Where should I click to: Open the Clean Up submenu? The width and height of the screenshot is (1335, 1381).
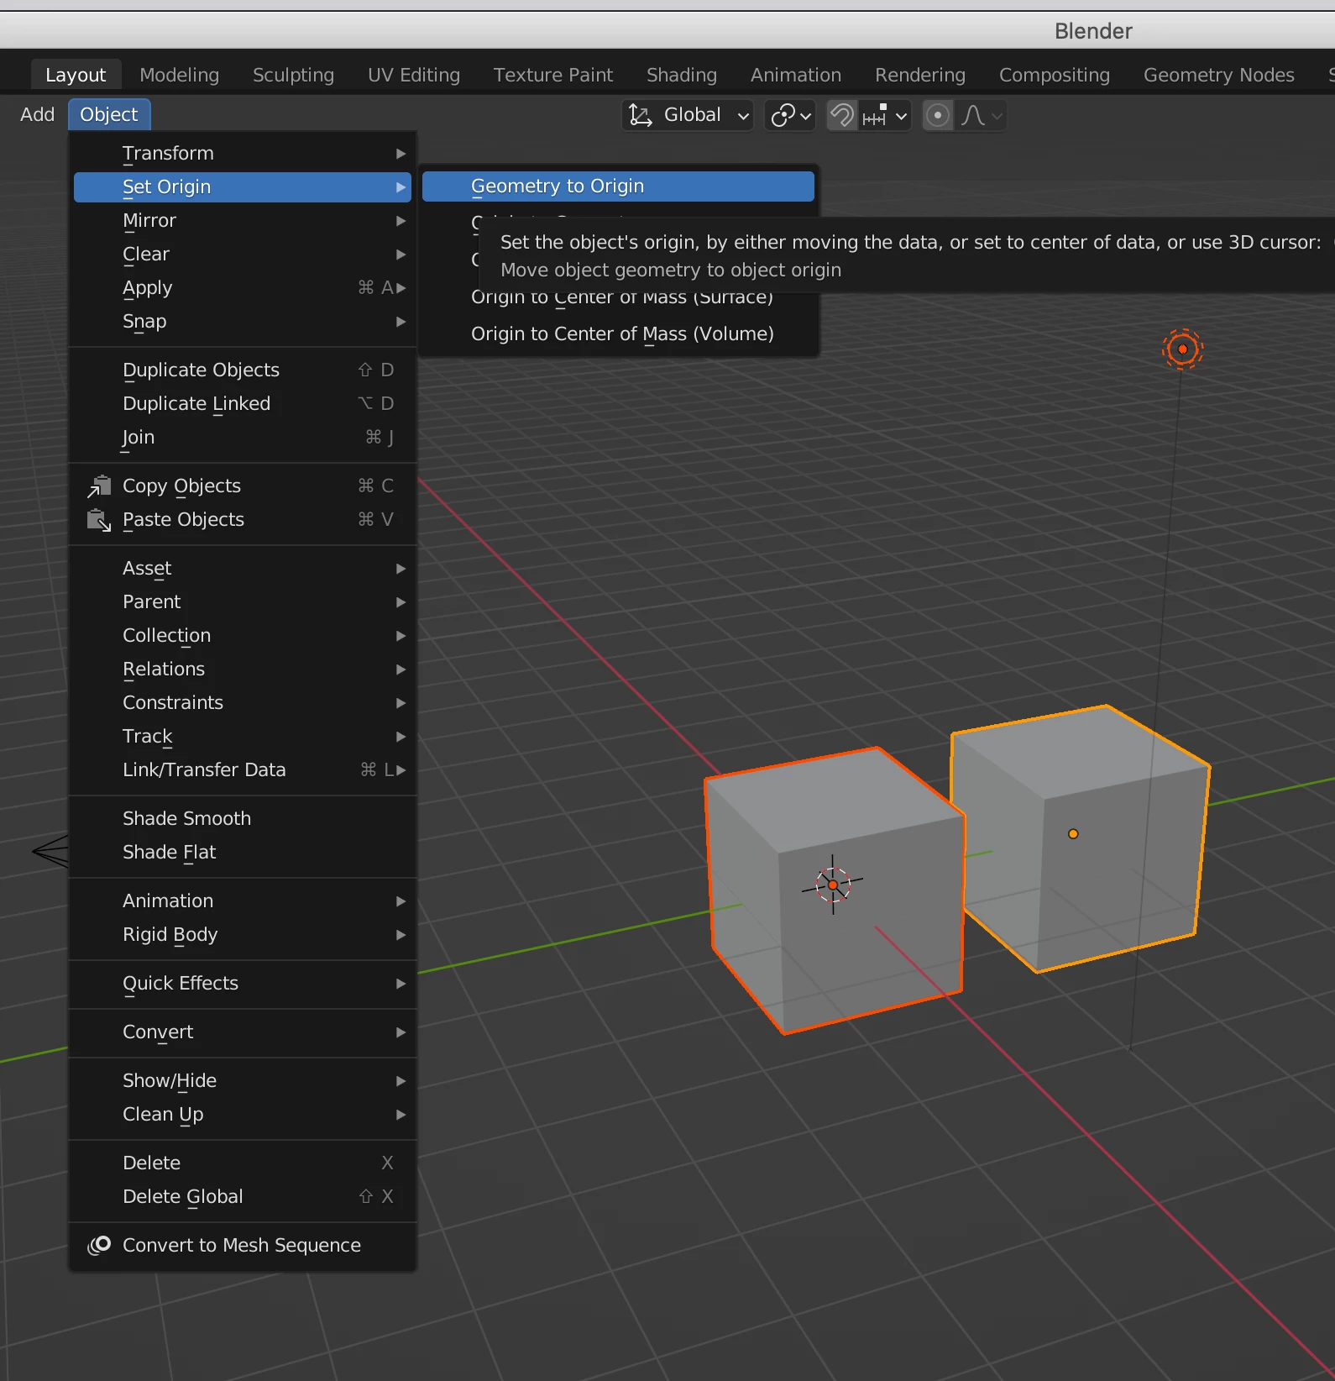tap(242, 1115)
